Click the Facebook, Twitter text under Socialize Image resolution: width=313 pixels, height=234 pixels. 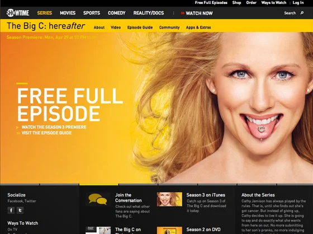tap(22, 201)
